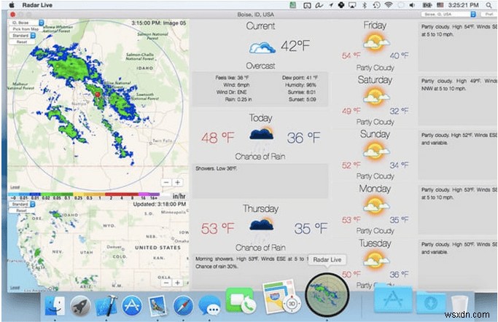Click the Showers. Low 36°F text box
The width and height of the screenshot is (498, 322).
point(260,181)
